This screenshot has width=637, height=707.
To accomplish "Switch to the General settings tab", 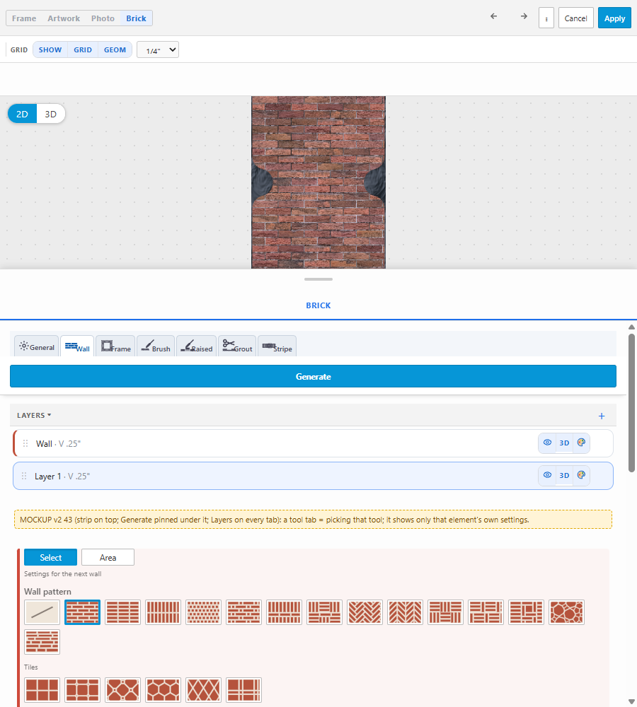I will [37, 346].
